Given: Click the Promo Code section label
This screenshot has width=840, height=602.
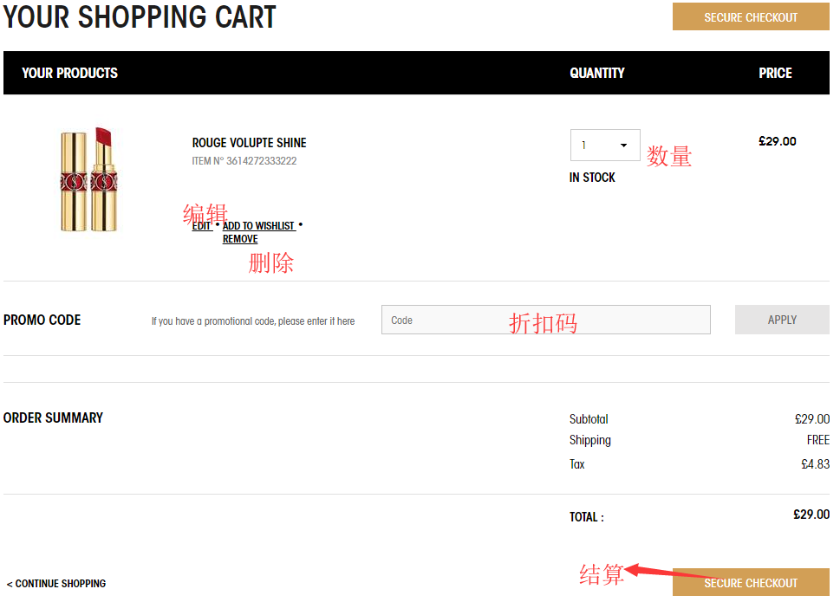Looking at the screenshot, I should [42, 320].
